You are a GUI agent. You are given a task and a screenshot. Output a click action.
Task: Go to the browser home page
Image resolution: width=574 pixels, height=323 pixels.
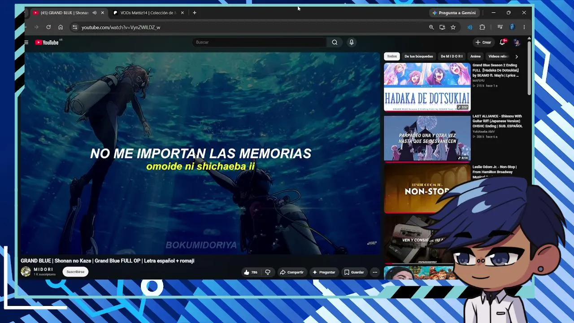61,27
